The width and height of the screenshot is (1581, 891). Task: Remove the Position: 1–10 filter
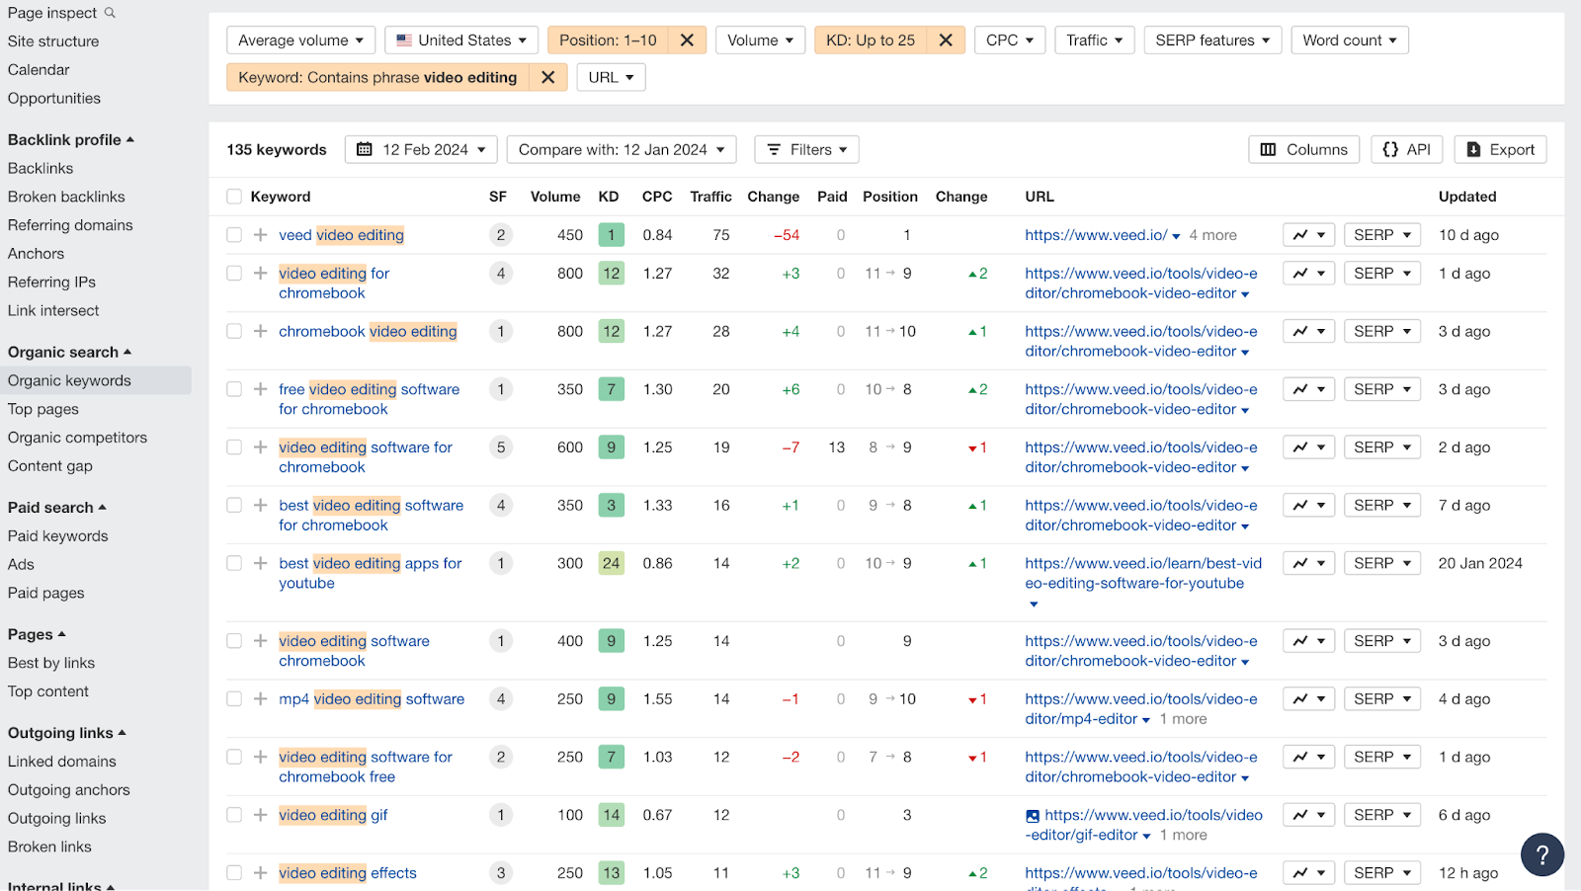click(687, 40)
